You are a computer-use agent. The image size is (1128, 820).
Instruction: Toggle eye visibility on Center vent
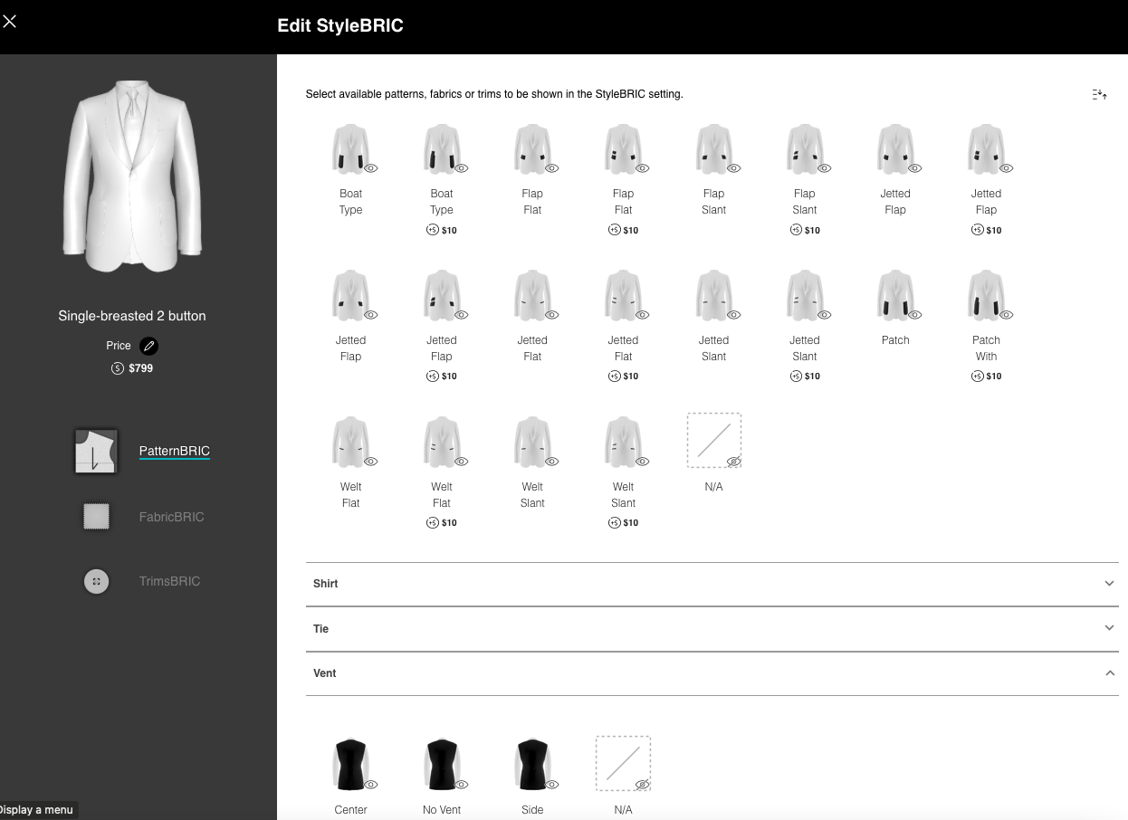[371, 785]
